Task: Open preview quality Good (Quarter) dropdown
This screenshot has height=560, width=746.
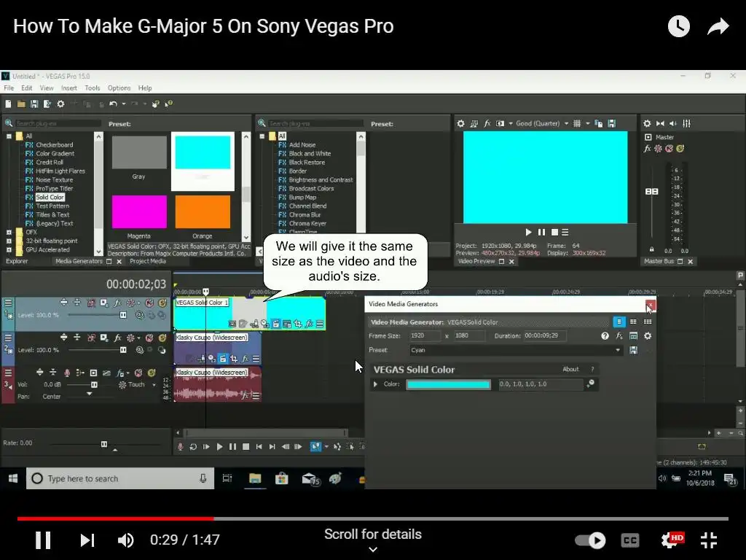Action: click(542, 123)
